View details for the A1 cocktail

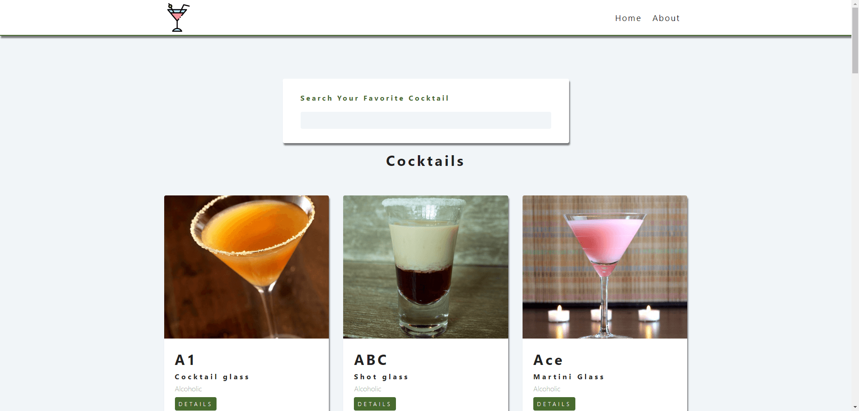(x=196, y=404)
